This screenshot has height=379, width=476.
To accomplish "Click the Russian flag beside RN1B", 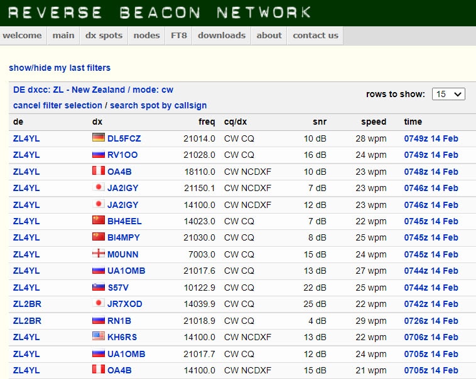I will click(99, 320).
